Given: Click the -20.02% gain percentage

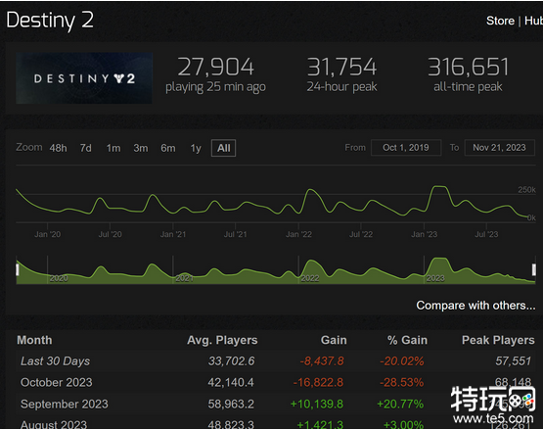Looking at the screenshot, I should (402, 361).
